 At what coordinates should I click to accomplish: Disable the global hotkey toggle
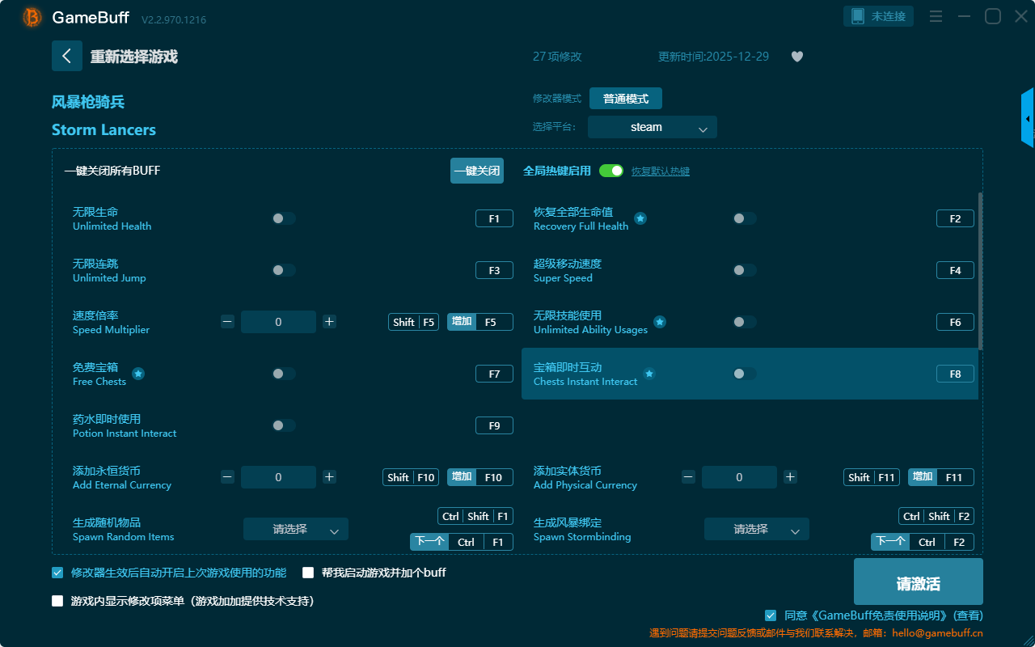(611, 171)
